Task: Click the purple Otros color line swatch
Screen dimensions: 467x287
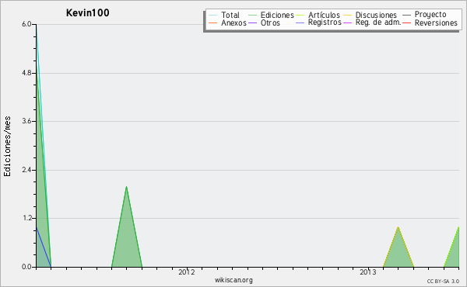Action: pyautogui.click(x=252, y=22)
